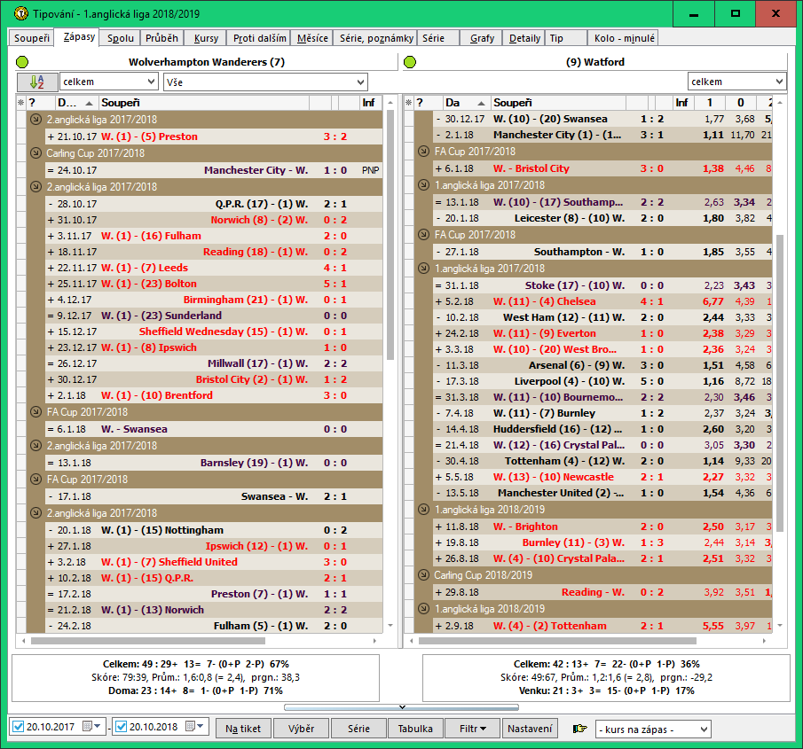This screenshot has height=749, width=803.
Task: Open the Kolo - minulé tab
Action: (x=624, y=38)
